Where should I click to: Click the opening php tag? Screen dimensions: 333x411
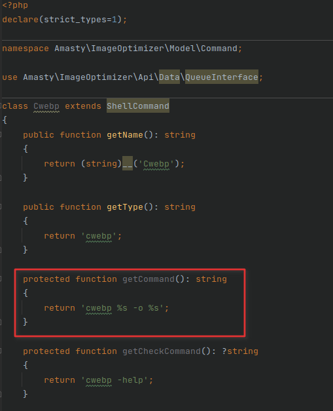pyautogui.click(x=15, y=5)
